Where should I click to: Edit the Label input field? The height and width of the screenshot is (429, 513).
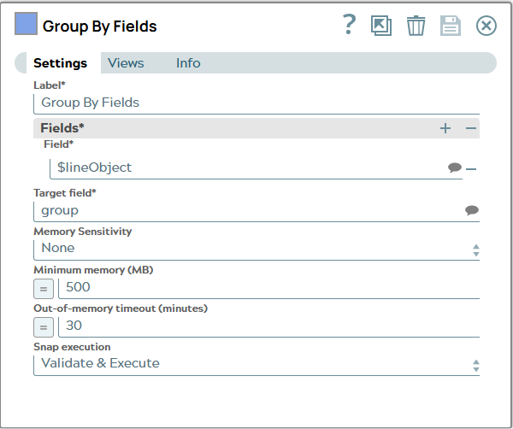(x=256, y=103)
